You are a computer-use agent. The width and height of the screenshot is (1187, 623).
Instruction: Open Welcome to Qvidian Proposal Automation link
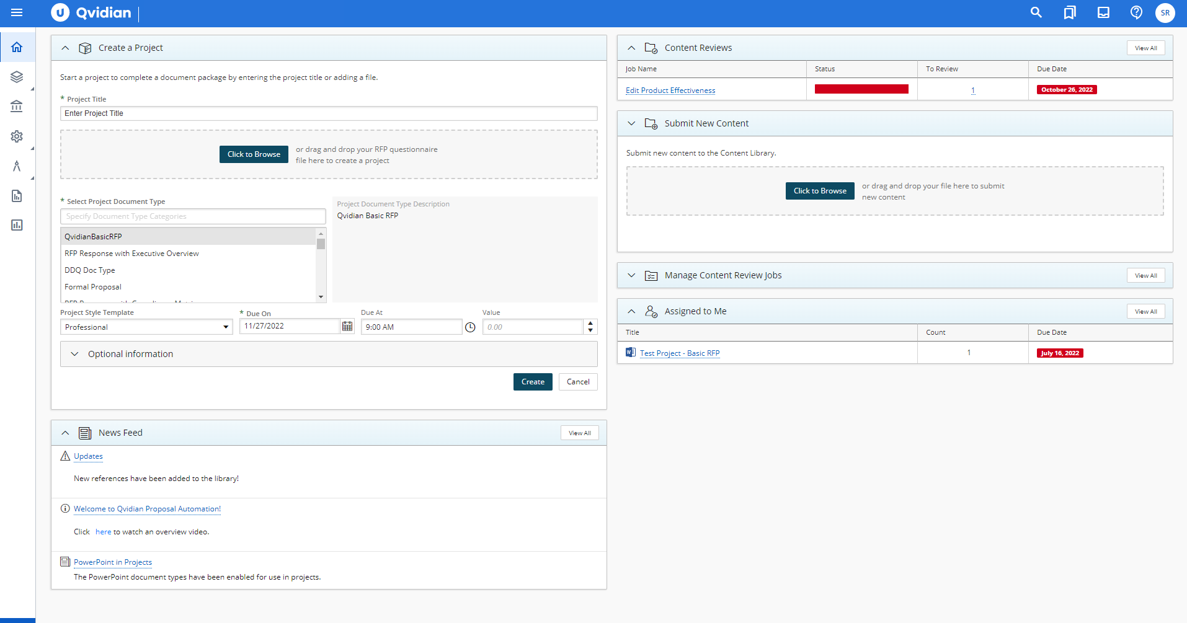click(147, 509)
